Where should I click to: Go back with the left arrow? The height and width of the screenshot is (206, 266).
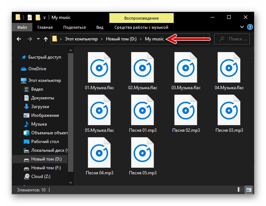tap(19, 39)
